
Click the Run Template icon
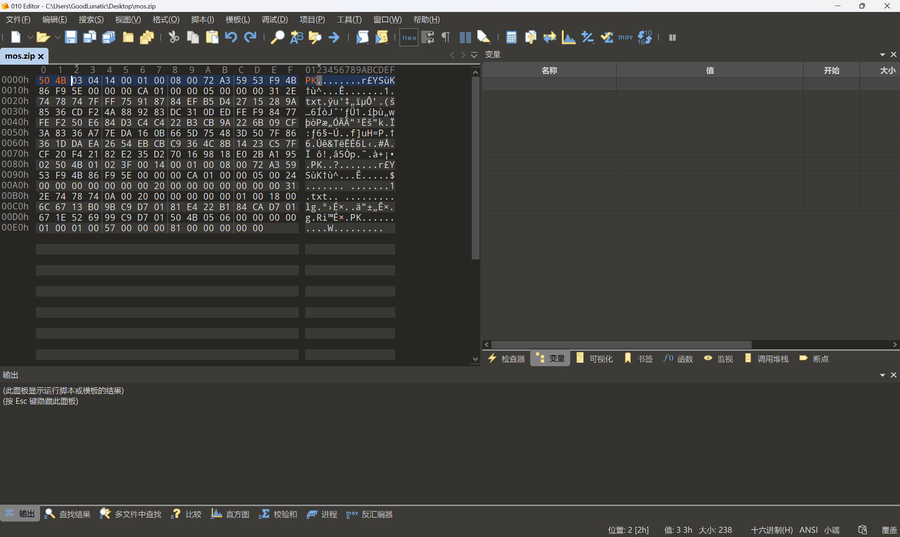click(381, 37)
